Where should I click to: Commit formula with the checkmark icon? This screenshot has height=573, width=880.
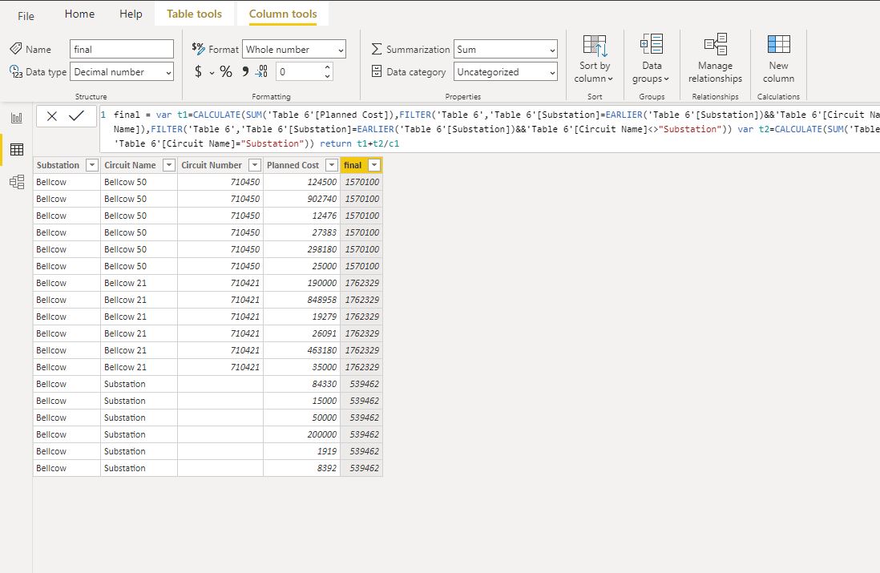pos(76,115)
